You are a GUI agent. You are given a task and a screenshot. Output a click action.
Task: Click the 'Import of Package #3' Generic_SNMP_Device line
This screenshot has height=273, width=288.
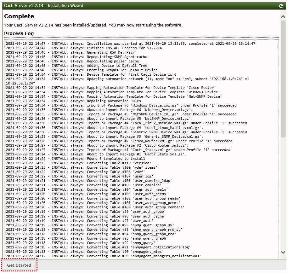[x=126, y=132]
